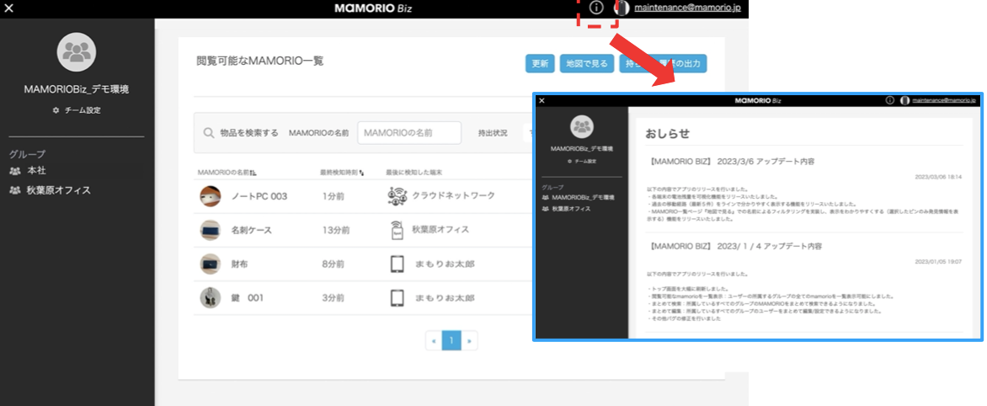Select page 1 in pagination
Screen dimensions: 987x406
tap(451, 341)
